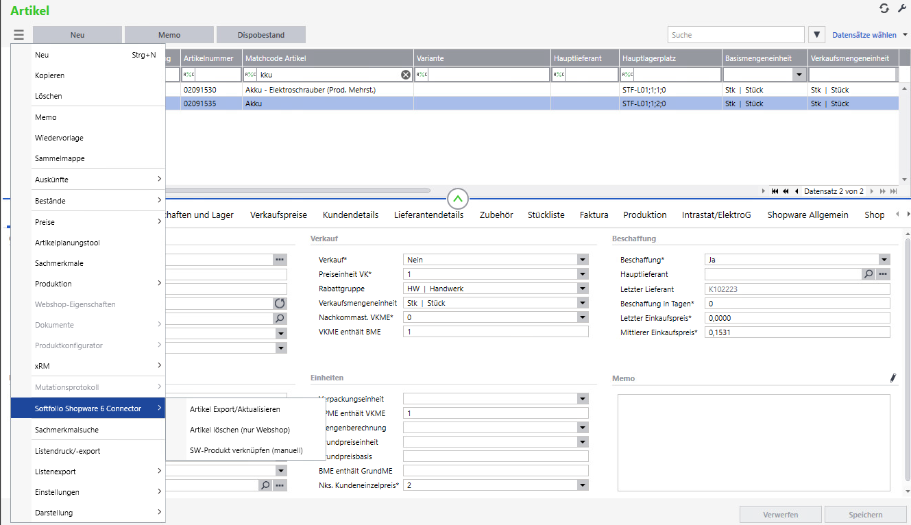Open the Rabattgruppe combo box
Image resolution: width=911 pixels, height=525 pixels.
(x=583, y=289)
